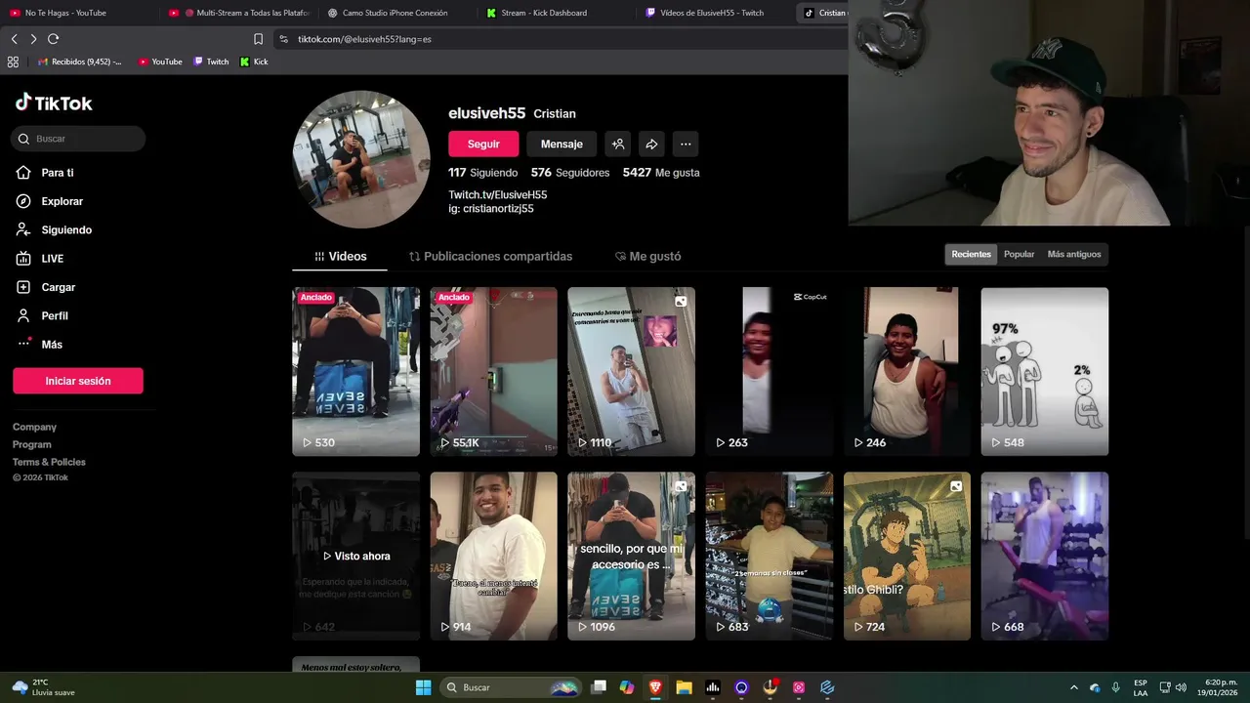This screenshot has width=1250, height=703.
Task: Open Recibidos Gmail bookmark
Action: [80, 62]
